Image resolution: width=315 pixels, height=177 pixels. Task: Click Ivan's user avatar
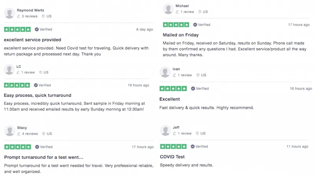coord(165,72)
